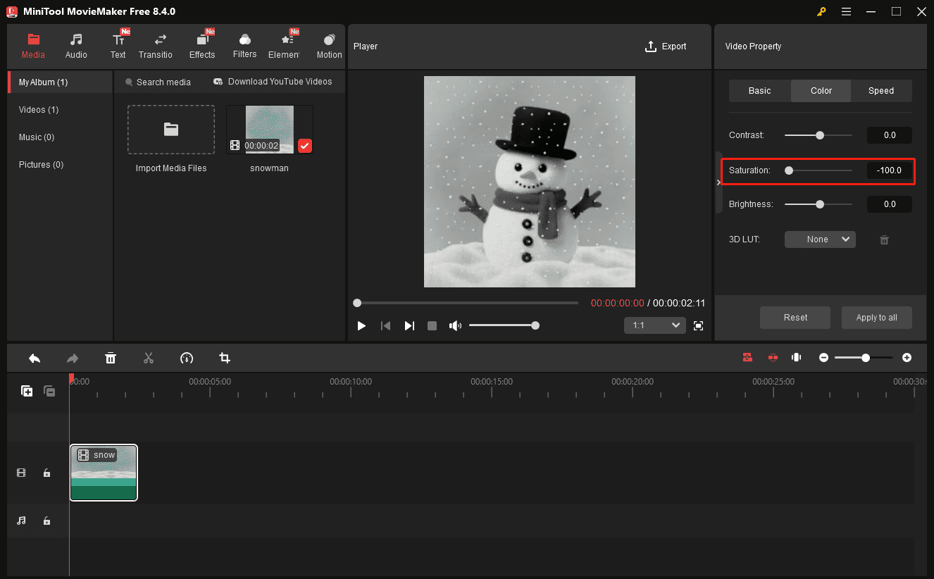Open the player zoom ratio dropdown
This screenshot has width=934, height=579.
coord(654,325)
